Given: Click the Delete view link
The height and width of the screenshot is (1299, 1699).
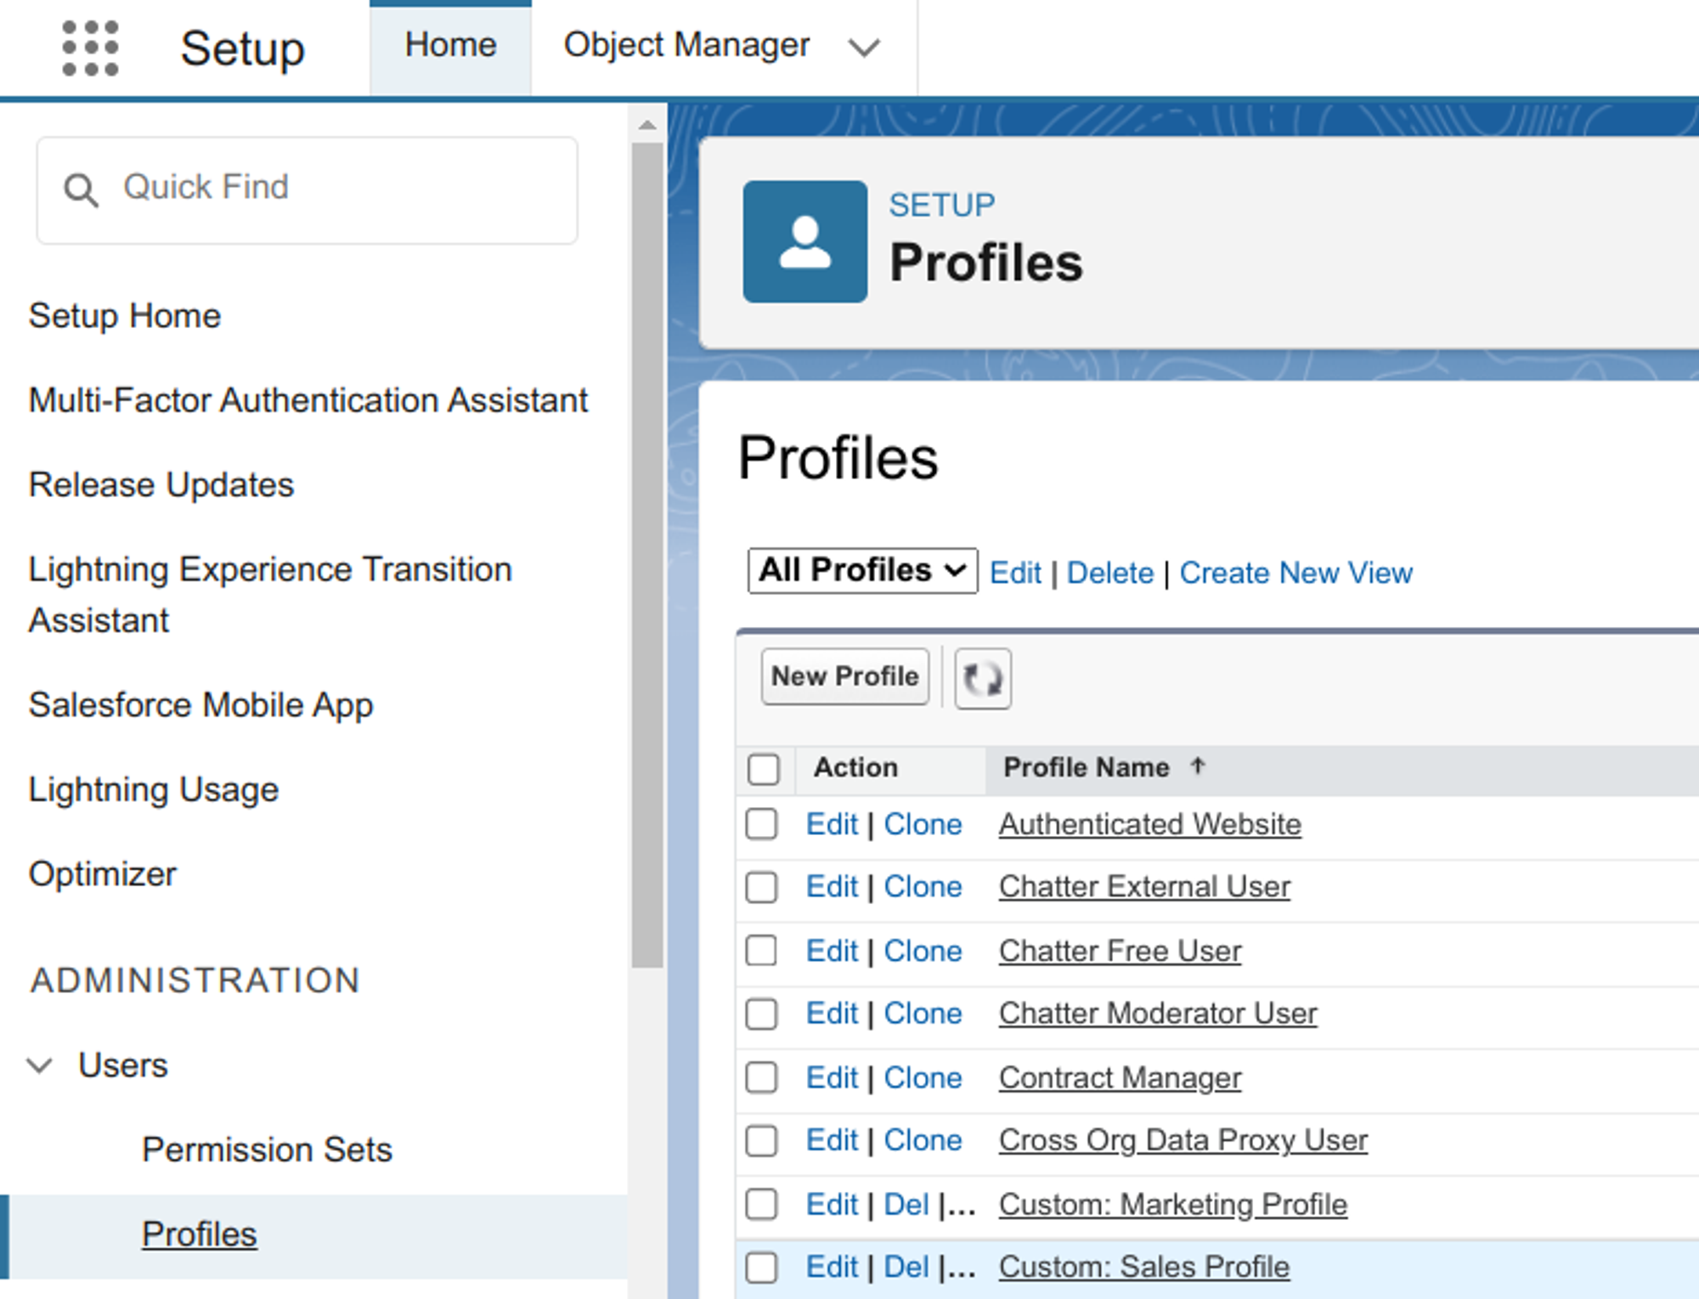Looking at the screenshot, I should tap(1110, 573).
